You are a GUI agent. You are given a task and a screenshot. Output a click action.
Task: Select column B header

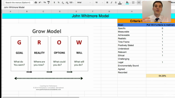(x=27, y=11)
